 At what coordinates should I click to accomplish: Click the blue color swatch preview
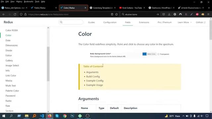tap(144, 54)
